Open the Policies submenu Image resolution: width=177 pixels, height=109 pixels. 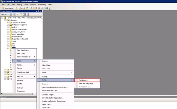tap(24, 65)
